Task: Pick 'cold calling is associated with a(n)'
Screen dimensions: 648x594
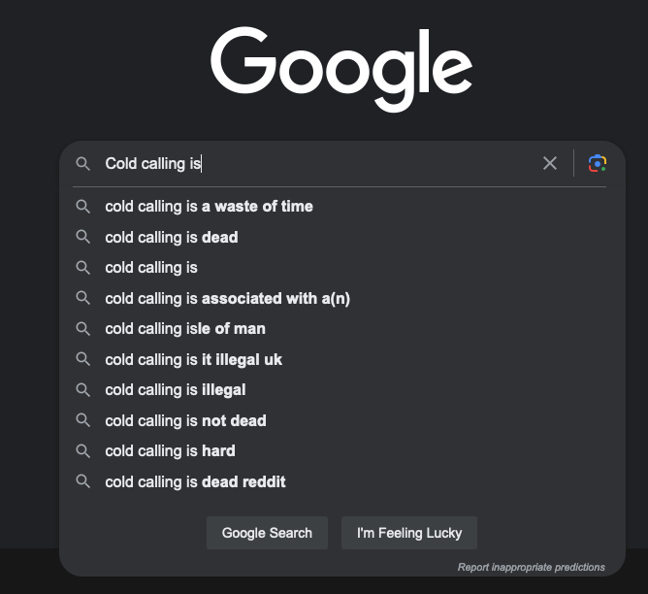Action: [x=340, y=298]
